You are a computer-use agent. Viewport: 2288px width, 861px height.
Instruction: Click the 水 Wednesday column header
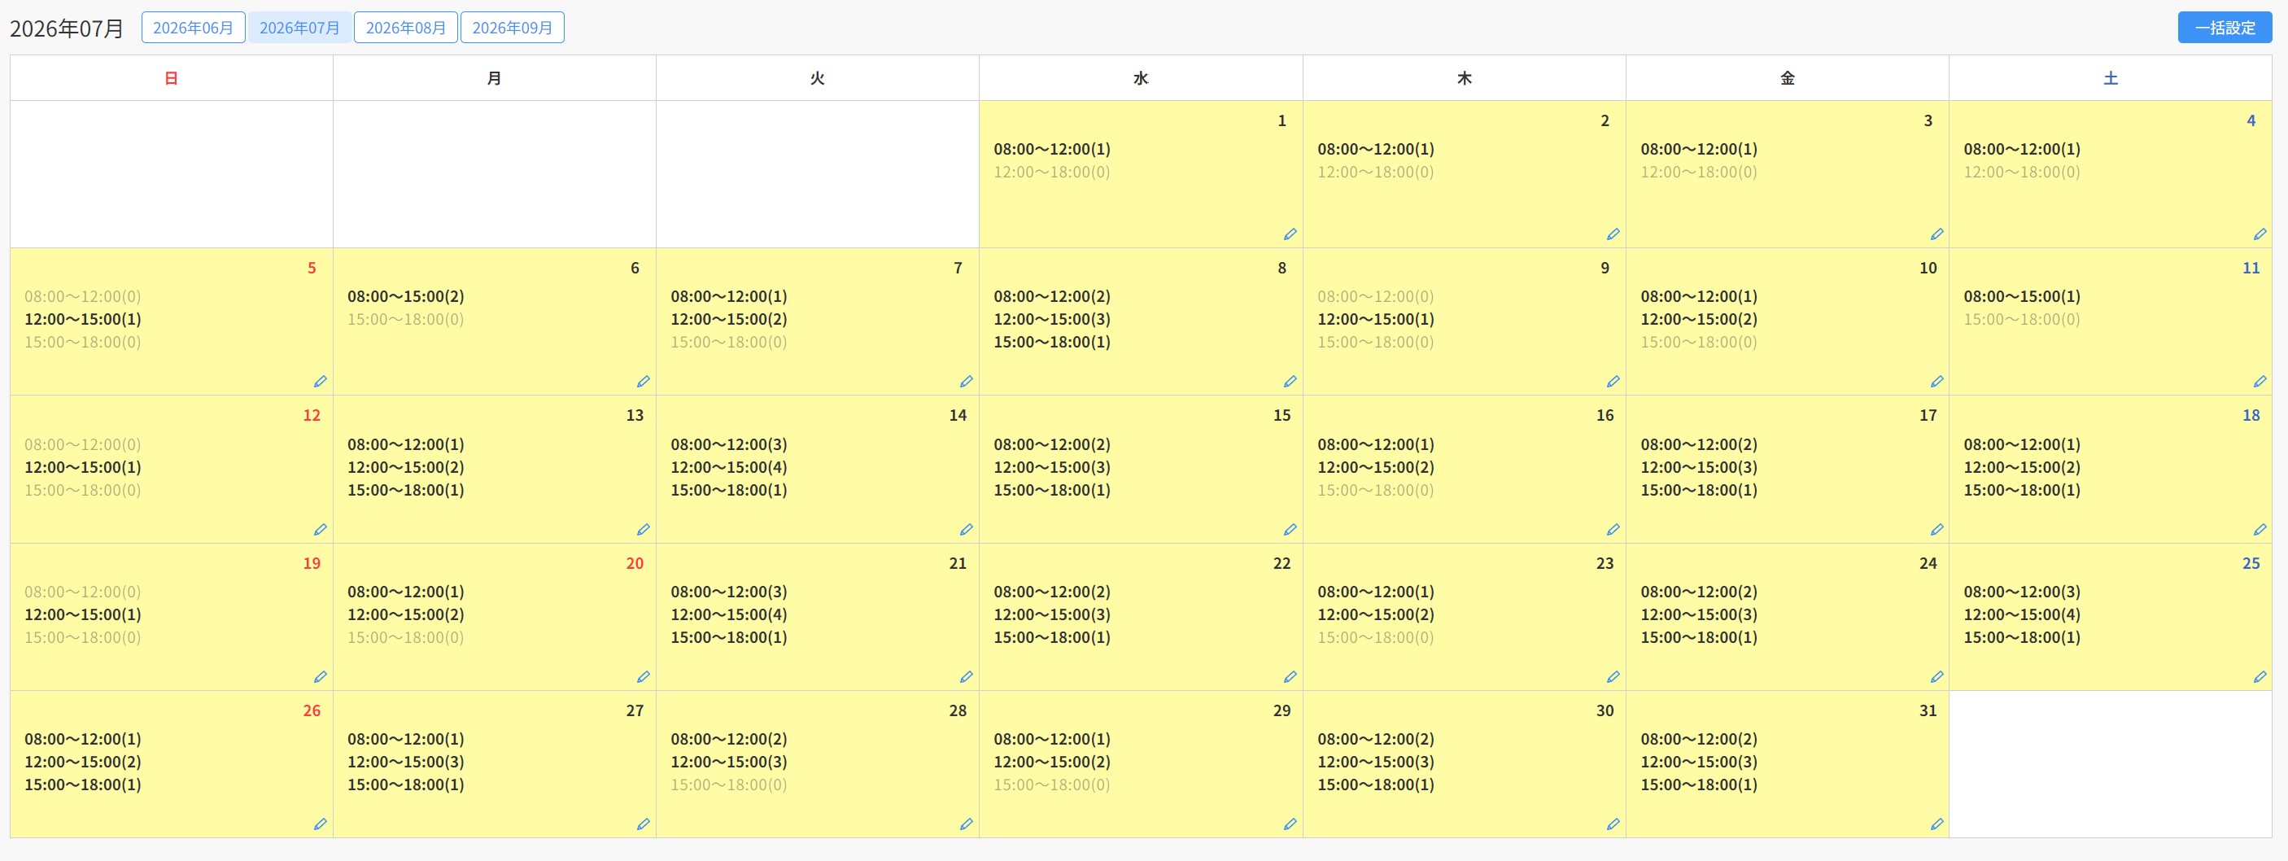(1141, 78)
